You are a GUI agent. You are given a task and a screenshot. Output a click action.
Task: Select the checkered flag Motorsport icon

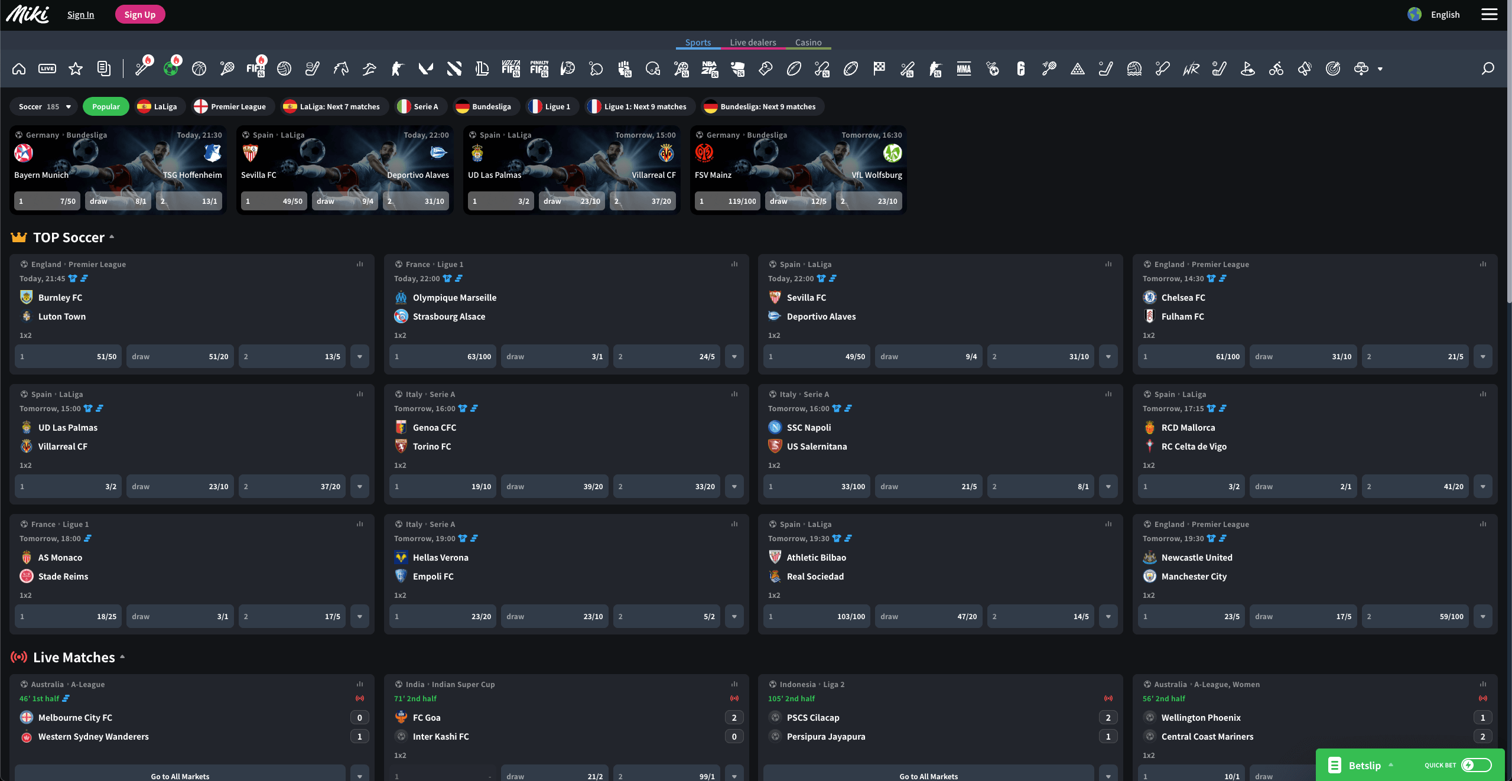(x=879, y=69)
